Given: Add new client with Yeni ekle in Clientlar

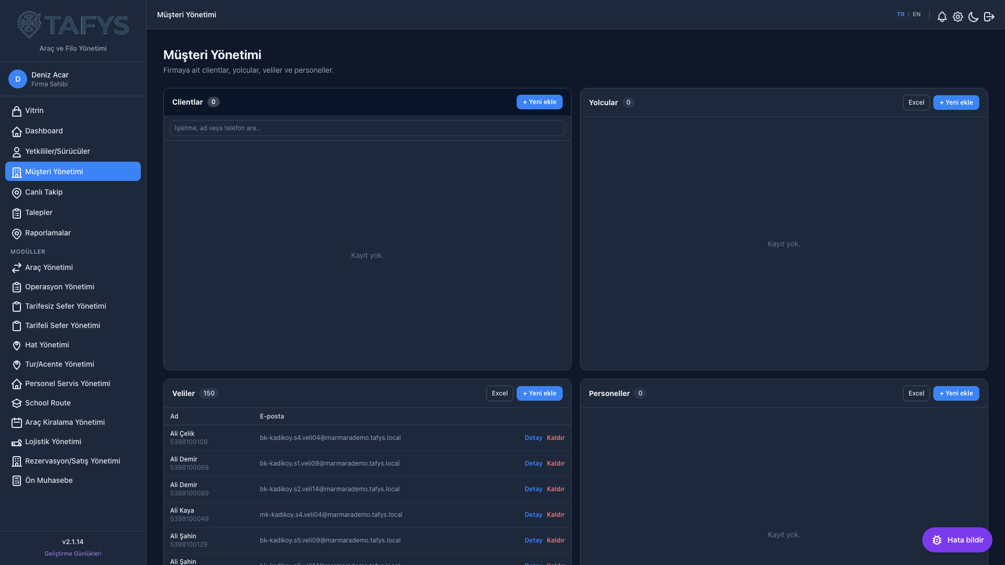Looking at the screenshot, I should point(539,102).
